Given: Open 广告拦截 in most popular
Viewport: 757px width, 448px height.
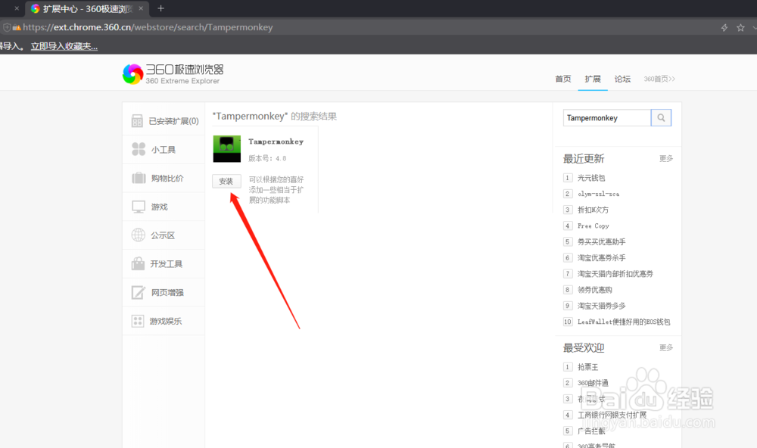Looking at the screenshot, I should (x=591, y=431).
